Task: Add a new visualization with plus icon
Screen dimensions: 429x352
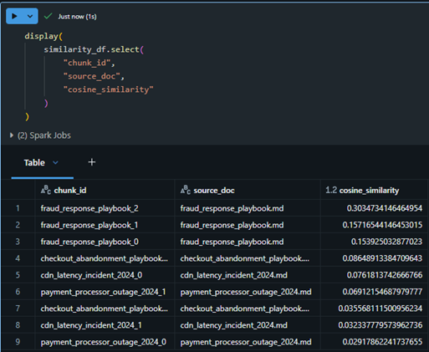Action: (x=92, y=162)
